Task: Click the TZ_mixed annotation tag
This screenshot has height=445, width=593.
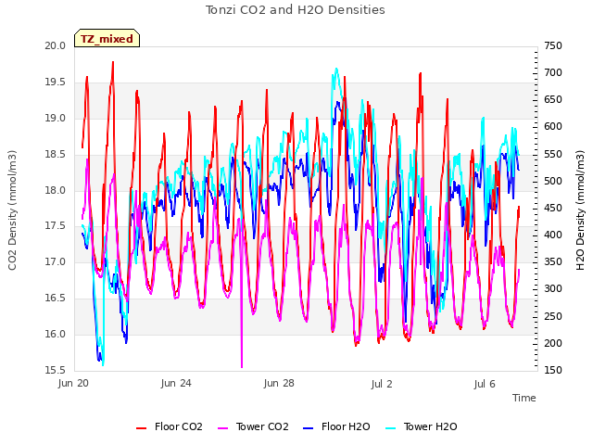Action: click(x=107, y=39)
